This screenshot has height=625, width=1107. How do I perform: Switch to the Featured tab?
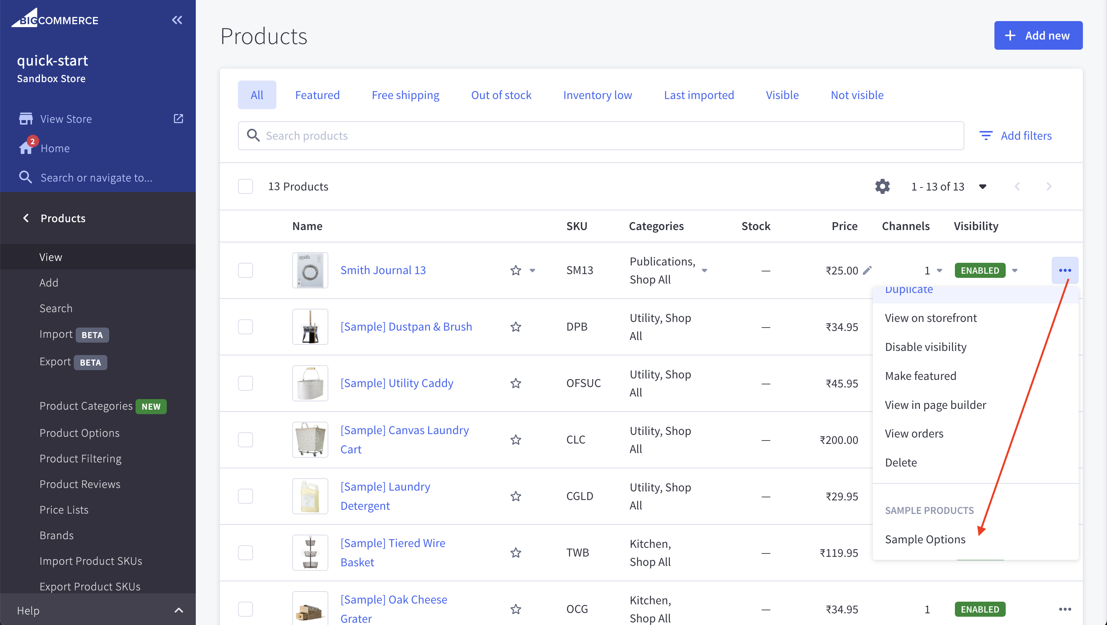click(x=317, y=95)
